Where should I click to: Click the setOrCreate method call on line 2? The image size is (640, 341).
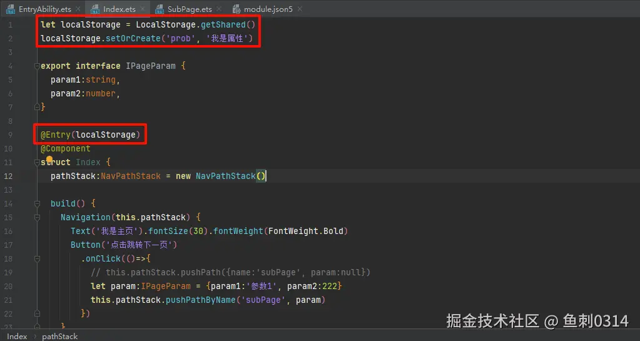(133, 38)
